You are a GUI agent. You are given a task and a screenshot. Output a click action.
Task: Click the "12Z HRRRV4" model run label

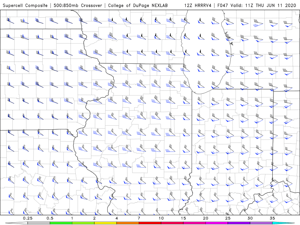click(198, 5)
